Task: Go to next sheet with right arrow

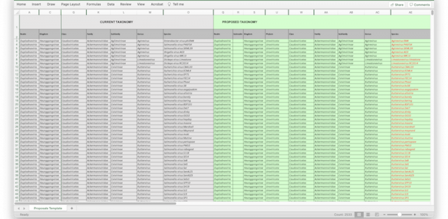Action: point(24,208)
